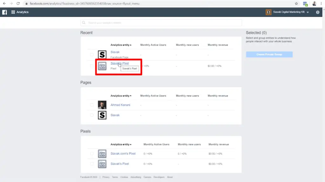The height and width of the screenshot is (182, 325).
Task: Click the Facebook logo icon
Action: click(4, 12)
